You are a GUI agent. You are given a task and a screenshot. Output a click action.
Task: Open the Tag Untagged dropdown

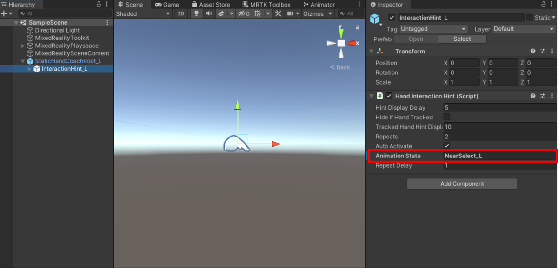433,29
